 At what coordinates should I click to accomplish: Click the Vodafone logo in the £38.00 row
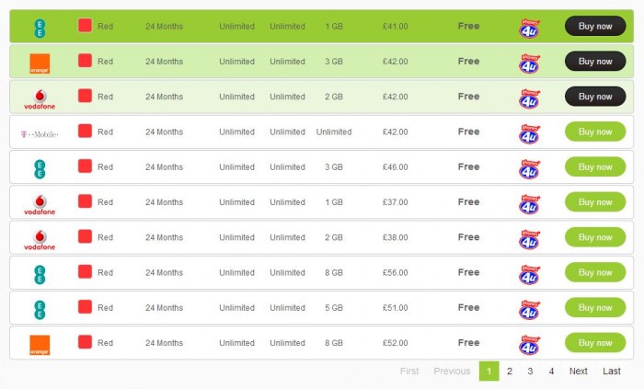(40, 238)
